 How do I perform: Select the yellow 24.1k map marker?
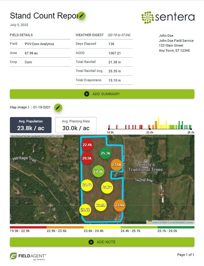point(85,210)
